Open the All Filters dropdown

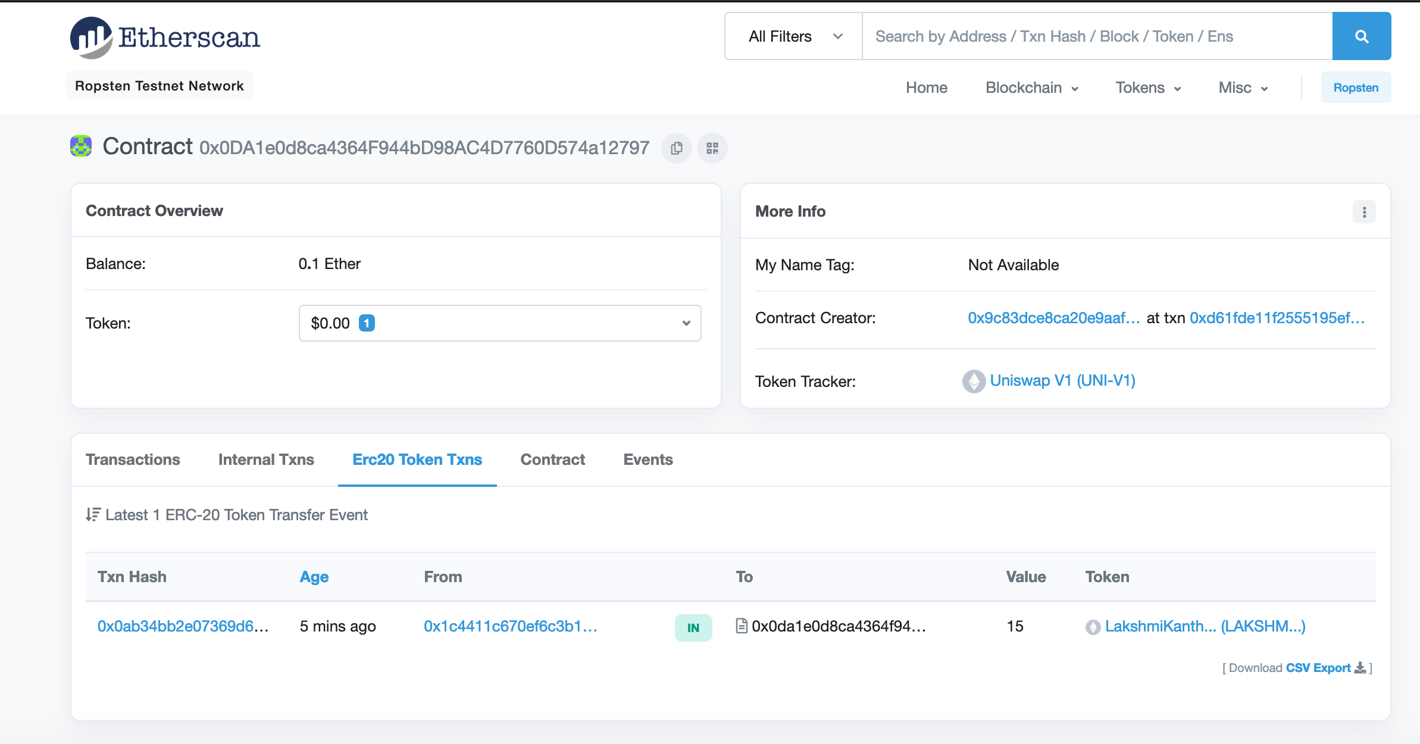coord(794,36)
